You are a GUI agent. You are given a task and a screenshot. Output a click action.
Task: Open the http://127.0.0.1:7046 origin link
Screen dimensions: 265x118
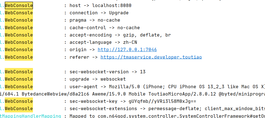127,50
